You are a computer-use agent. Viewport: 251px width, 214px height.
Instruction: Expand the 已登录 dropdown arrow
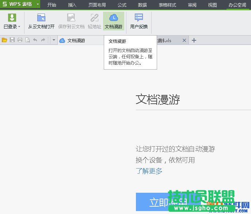pyautogui.click(x=19, y=26)
